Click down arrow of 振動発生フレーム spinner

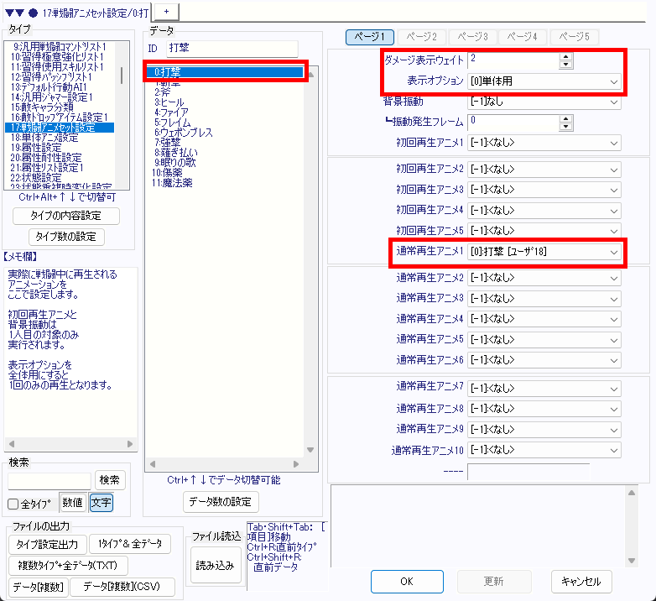565,127
